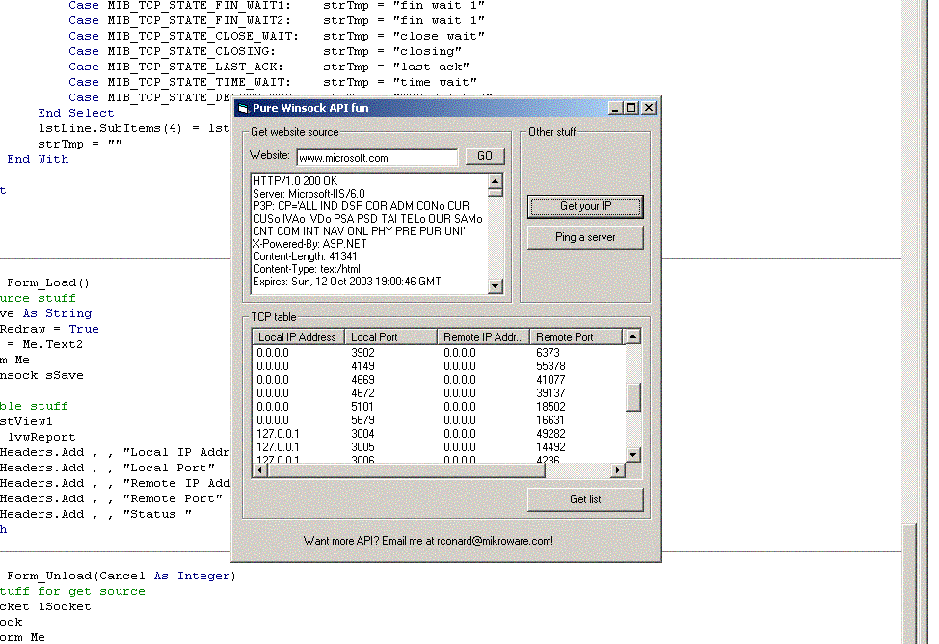The width and height of the screenshot is (939, 644).
Task: Click the TCP table vertical scrollbar thumb
Action: [632, 396]
